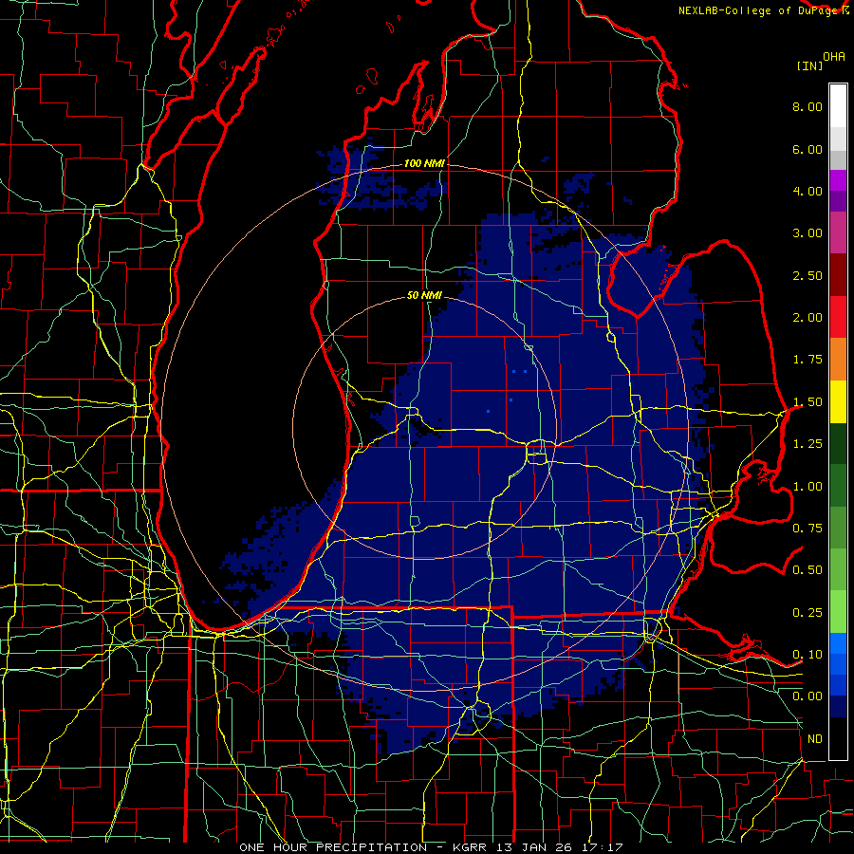The width and height of the screenshot is (854, 854).
Task: Select the bright red swatch beside 2.00
Action: (x=838, y=317)
